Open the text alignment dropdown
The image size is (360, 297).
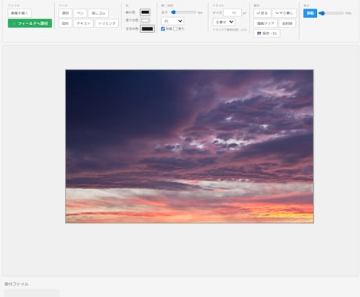click(x=224, y=22)
